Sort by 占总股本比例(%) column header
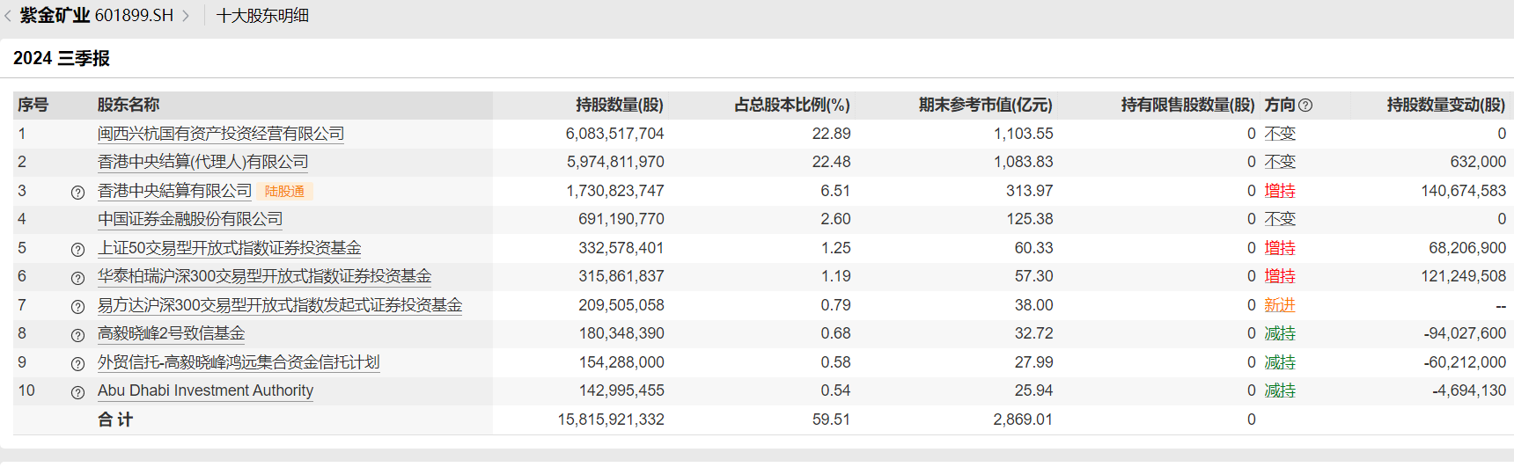Image resolution: width=1514 pixels, height=467 pixels. (791, 105)
